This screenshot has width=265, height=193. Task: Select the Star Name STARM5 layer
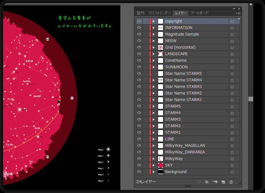coord(183,74)
